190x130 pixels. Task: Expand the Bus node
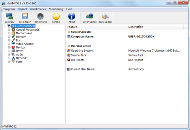pos(9,40)
